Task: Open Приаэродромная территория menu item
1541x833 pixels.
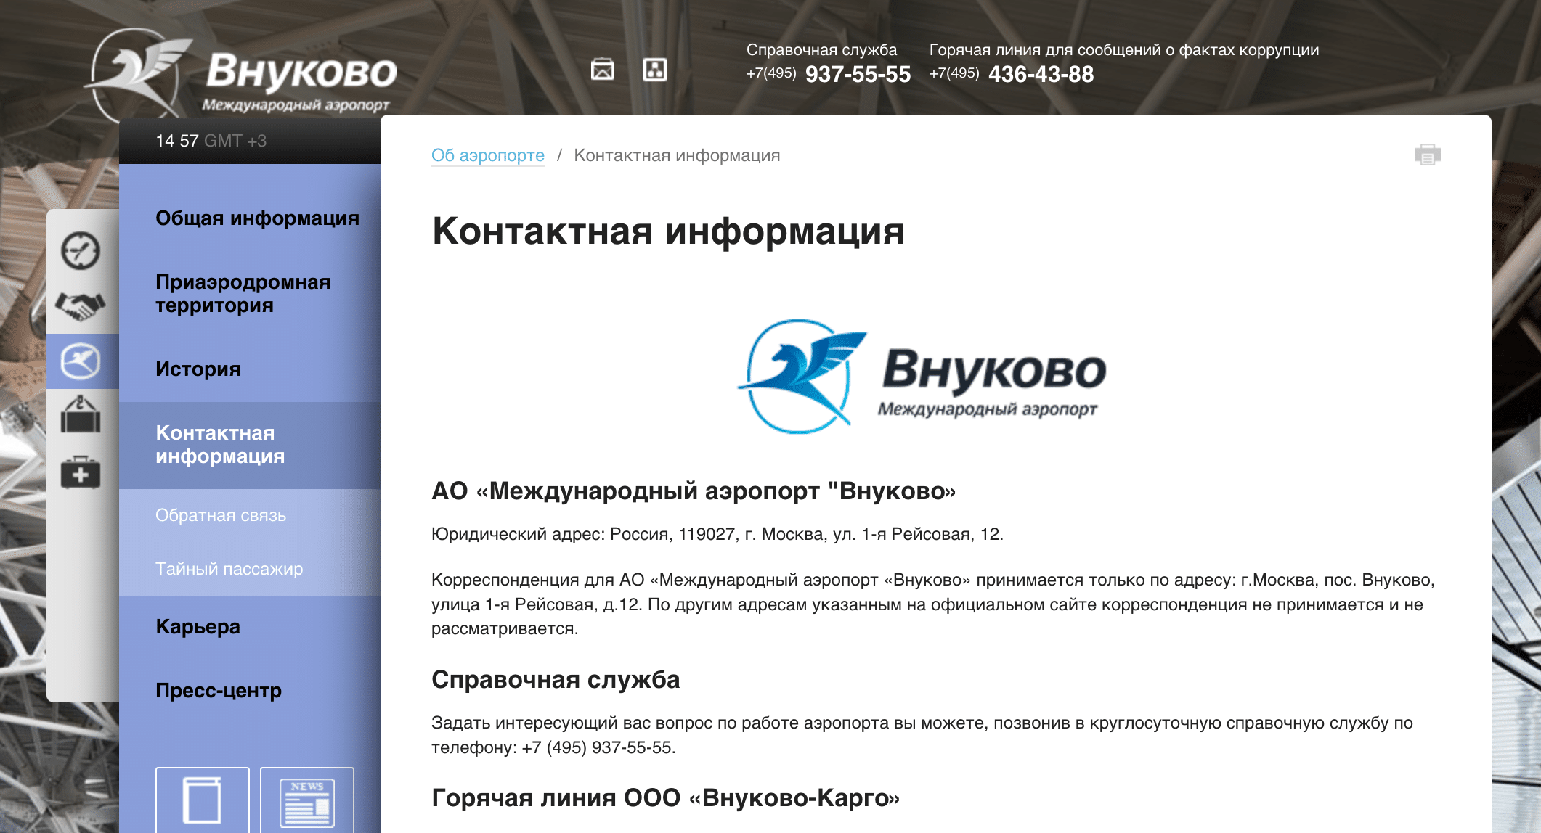Action: [243, 294]
